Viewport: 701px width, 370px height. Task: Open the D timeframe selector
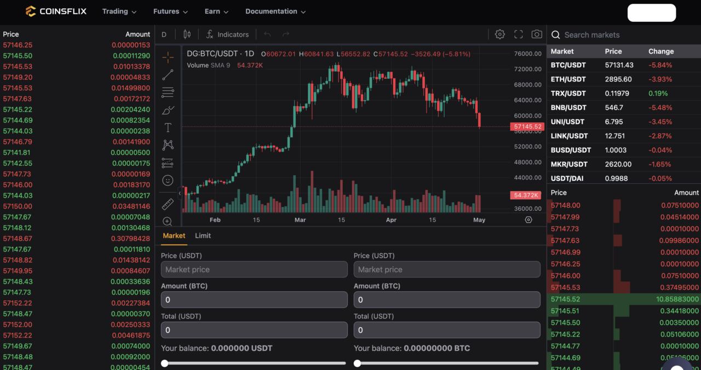[164, 34]
